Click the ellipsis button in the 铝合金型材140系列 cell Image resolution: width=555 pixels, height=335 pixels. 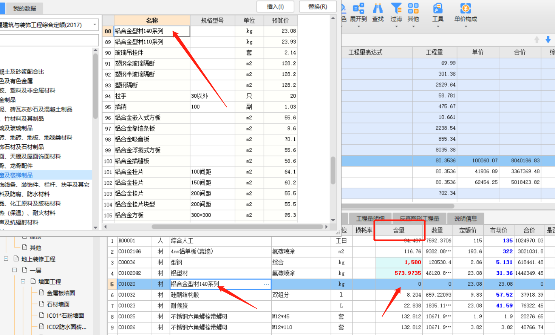coord(266,284)
